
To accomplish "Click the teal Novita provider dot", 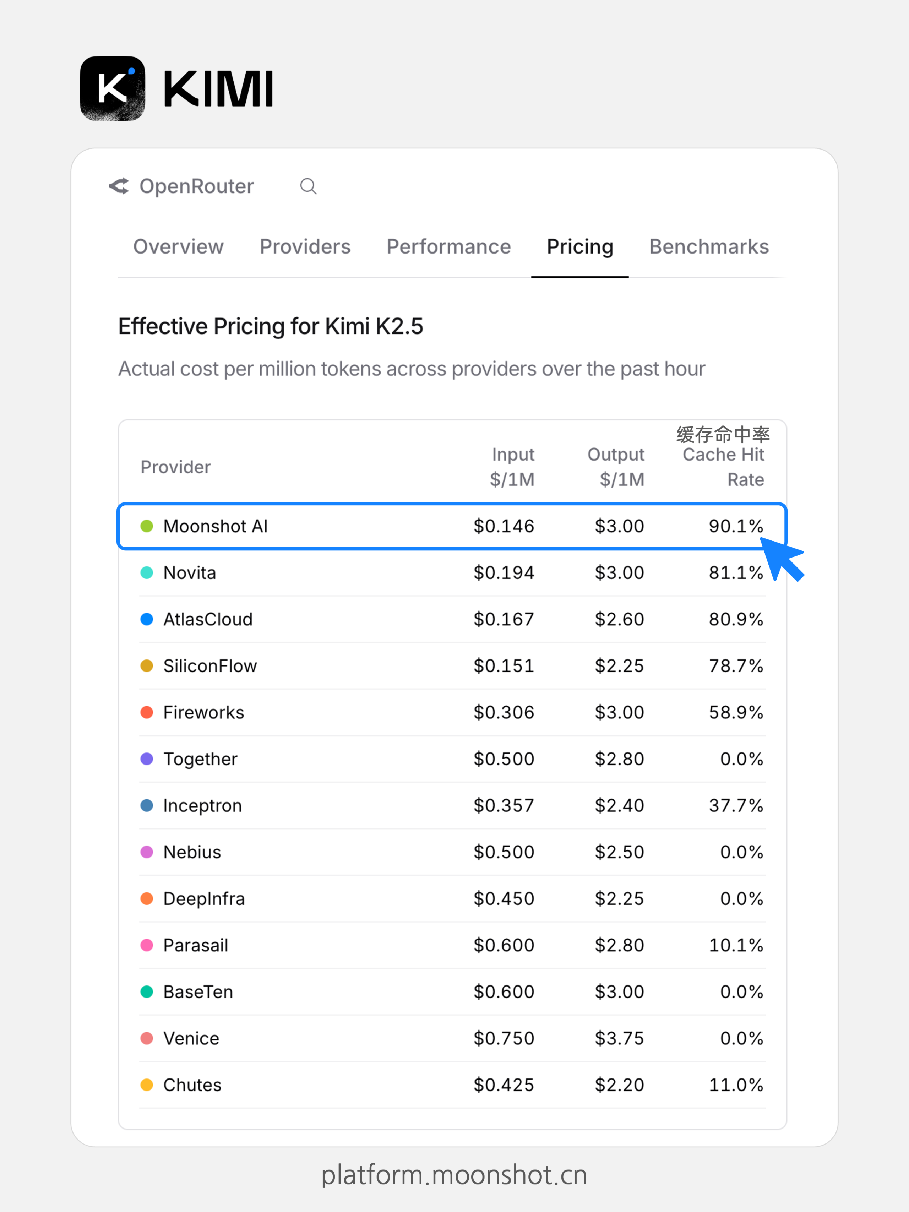I will click(147, 572).
